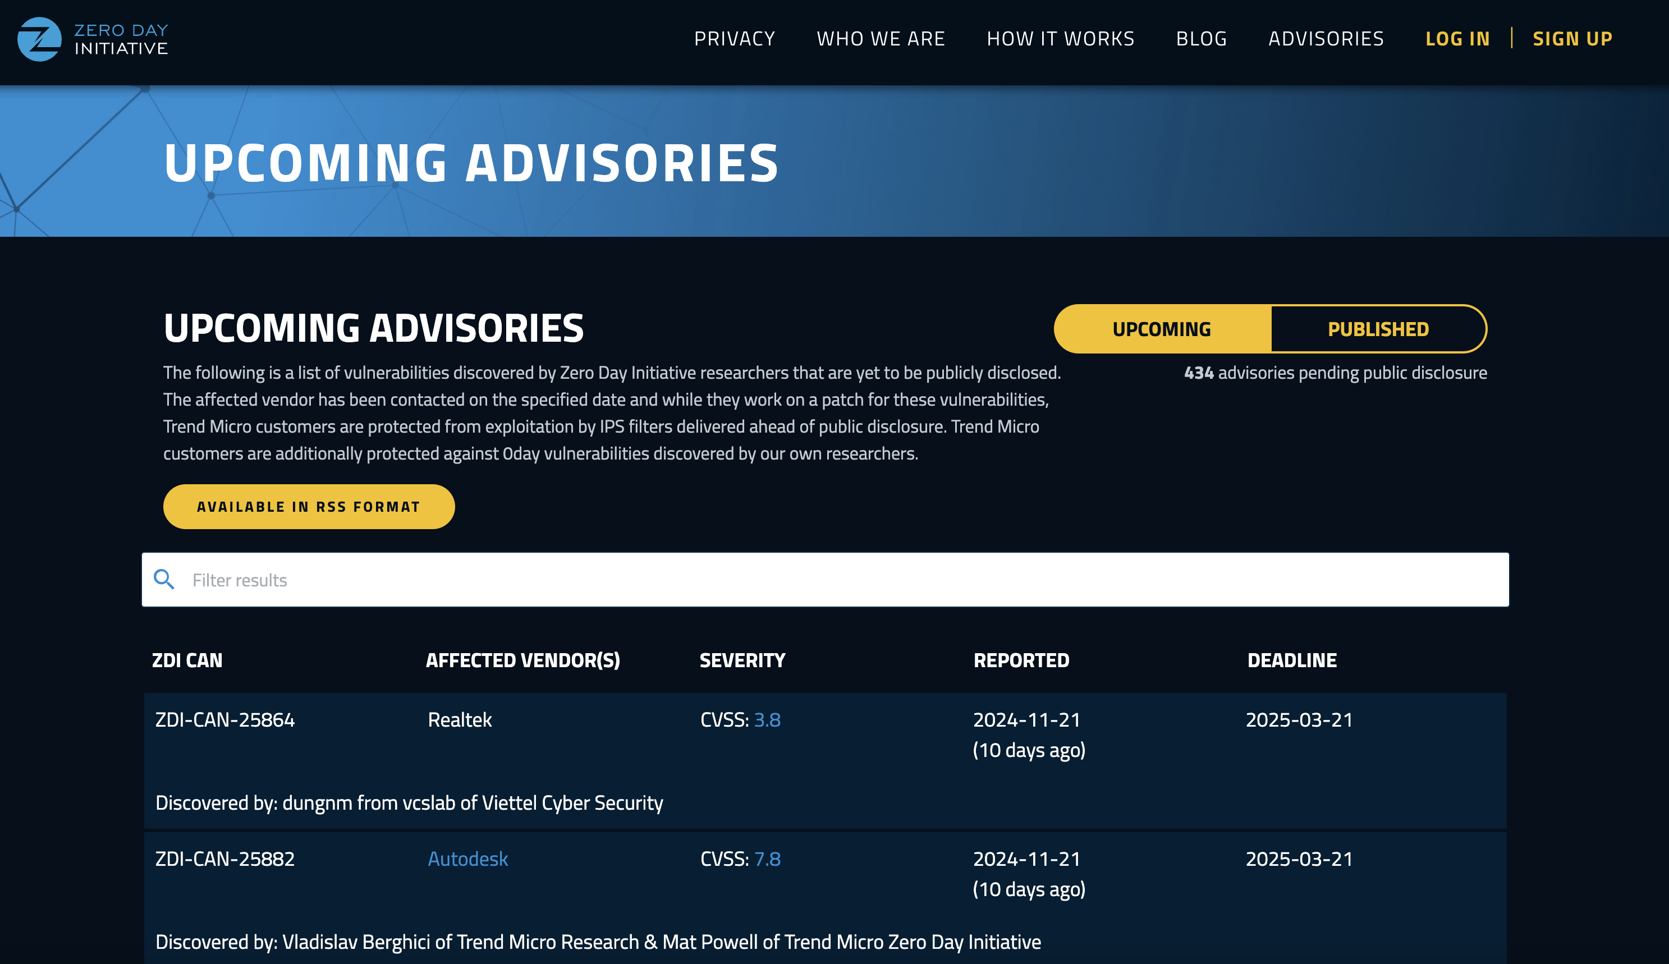The image size is (1669, 964).
Task: Click the Zero Day Initiative logo
Action: tap(93, 39)
